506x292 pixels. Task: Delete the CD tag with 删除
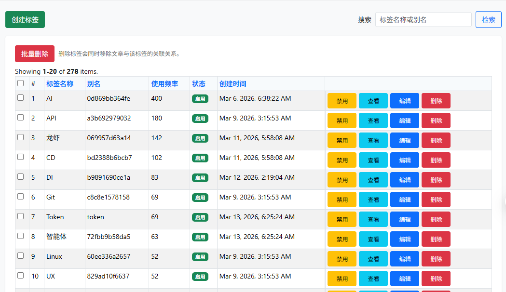pyautogui.click(x=436, y=160)
